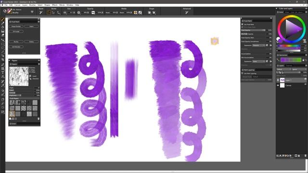
Task: Select the Layer 1 thumbnail
Action: click(x=282, y=80)
